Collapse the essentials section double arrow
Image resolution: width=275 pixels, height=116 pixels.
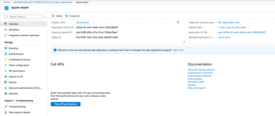click(184, 42)
